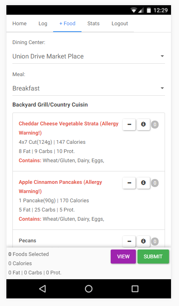Select the Logout tab

[x=120, y=24]
